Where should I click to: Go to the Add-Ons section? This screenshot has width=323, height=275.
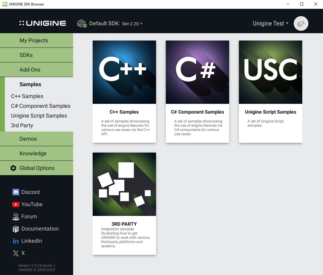pyautogui.click(x=30, y=70)
